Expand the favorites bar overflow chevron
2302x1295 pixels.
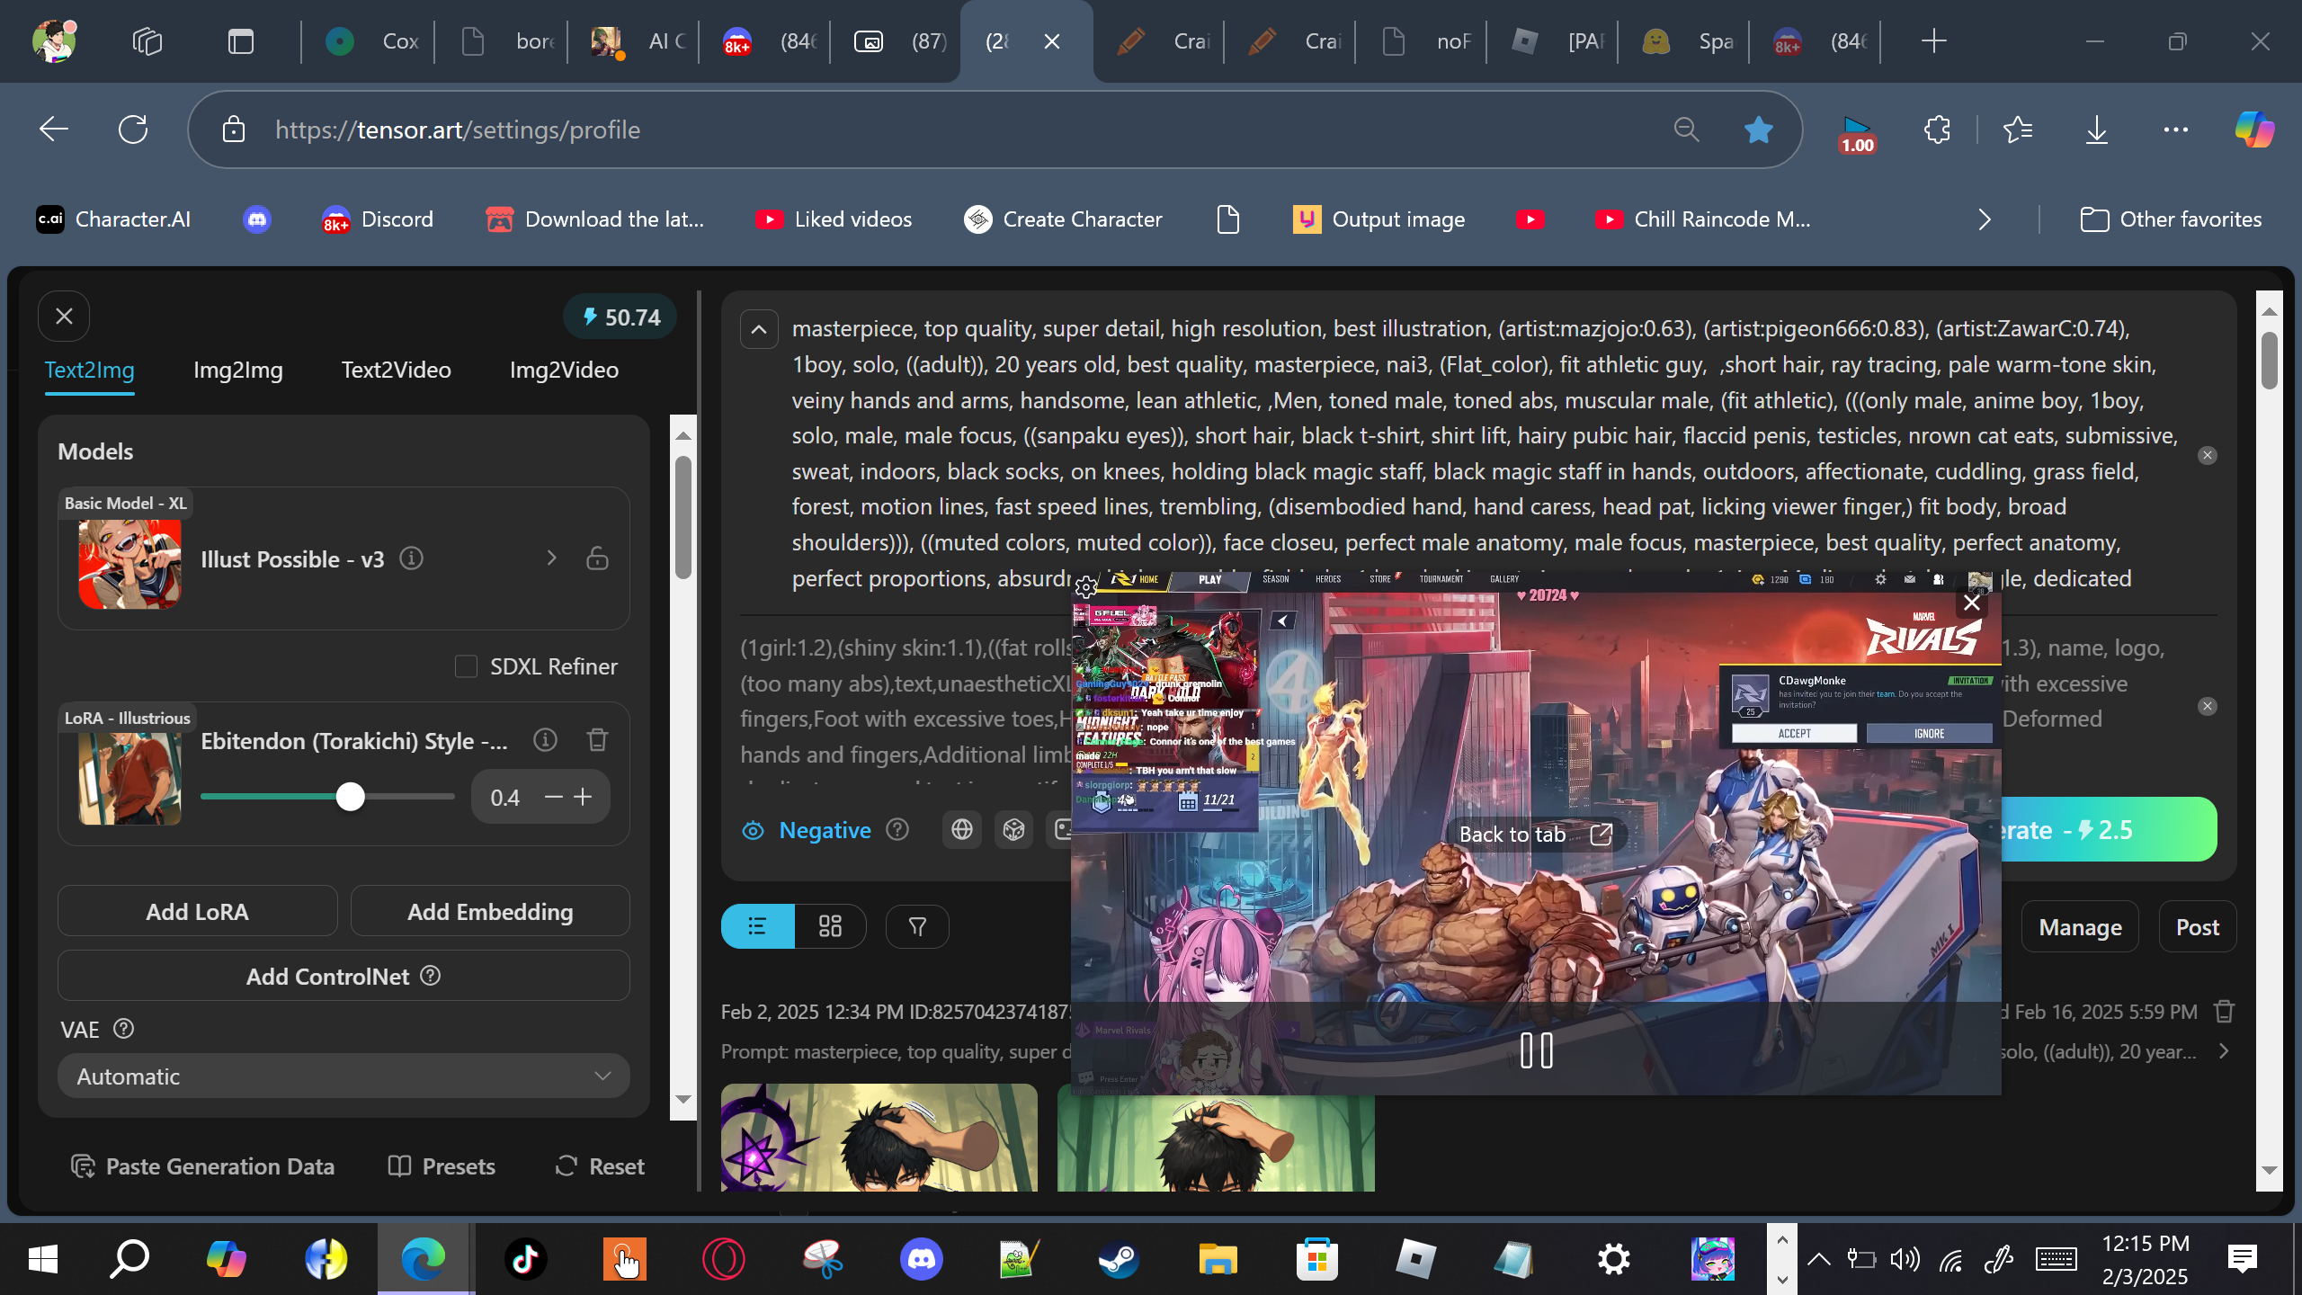(1985, 219)
